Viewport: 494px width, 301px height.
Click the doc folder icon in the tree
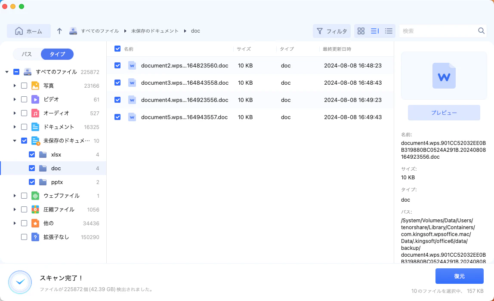coord(43,168)
